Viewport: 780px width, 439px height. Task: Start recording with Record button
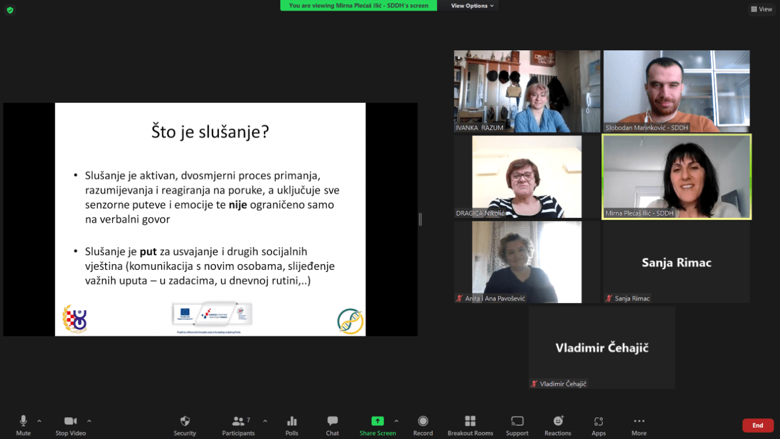pyautogui.click(x=423, y=422)
